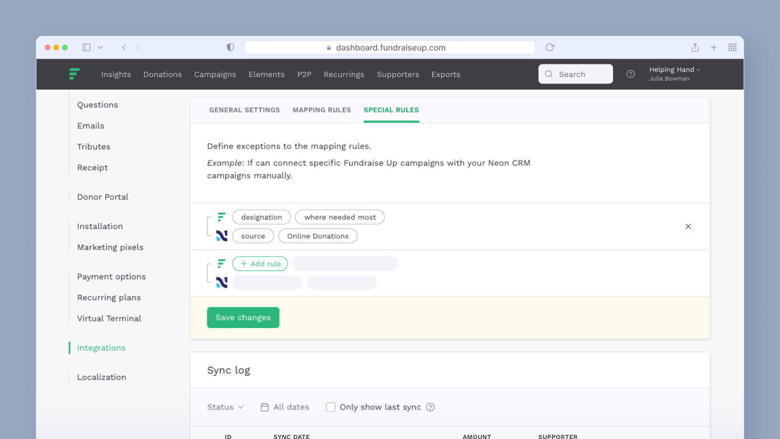The height and width of the screenshot is (439, 780).
Task: Click the browser address bar
Action: (x=390, y=48)
